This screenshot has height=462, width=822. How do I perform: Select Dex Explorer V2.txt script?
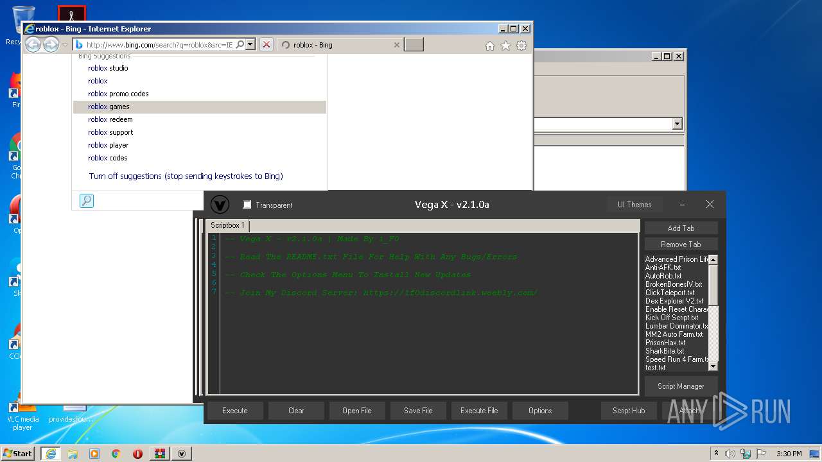[674, 301]
